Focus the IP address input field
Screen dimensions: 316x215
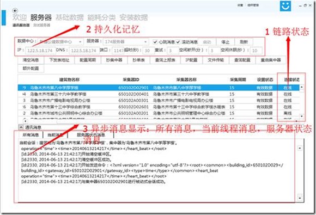point(40,51)
